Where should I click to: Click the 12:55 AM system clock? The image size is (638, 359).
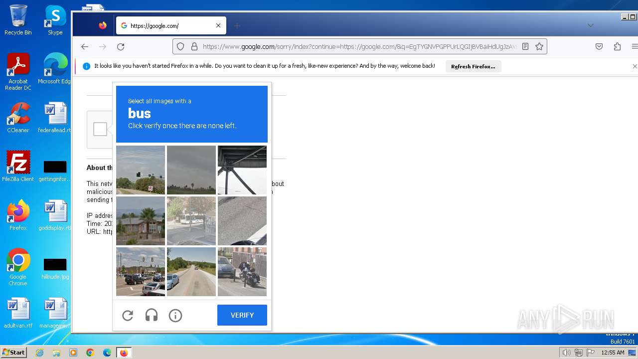point(613,353)
